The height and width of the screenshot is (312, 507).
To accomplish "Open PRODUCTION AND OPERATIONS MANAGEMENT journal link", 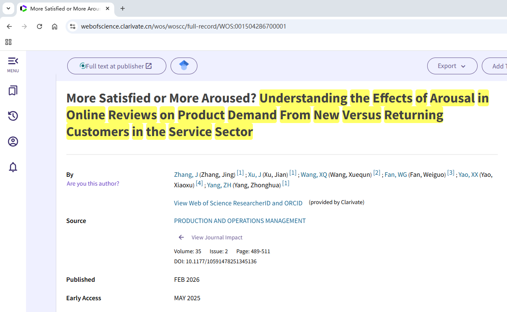I will [239, 221].
